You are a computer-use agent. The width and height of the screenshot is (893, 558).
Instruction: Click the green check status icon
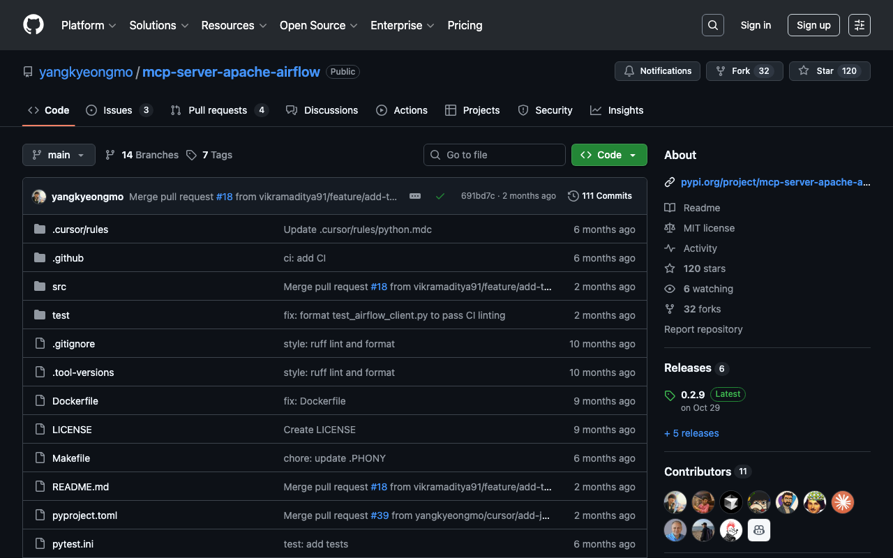tap(440, 196)
